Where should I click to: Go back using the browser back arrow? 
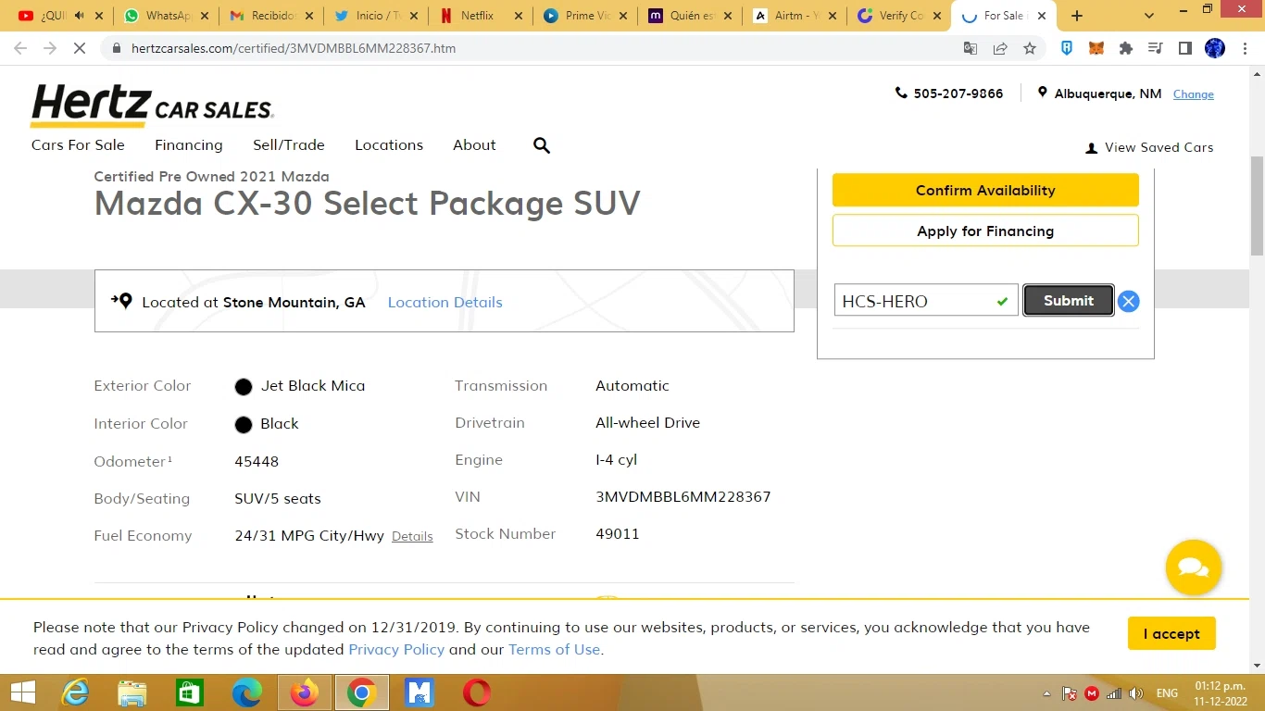point(20,48)
